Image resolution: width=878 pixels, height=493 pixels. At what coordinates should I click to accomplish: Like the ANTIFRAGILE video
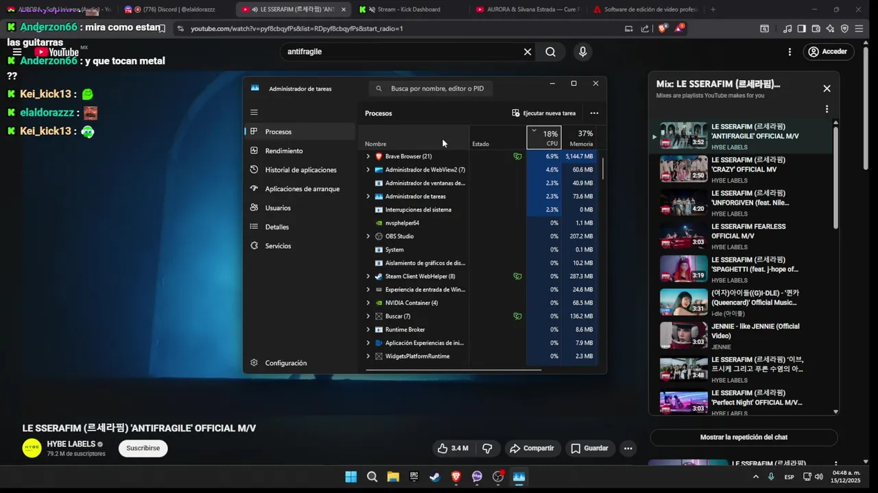pos(453,448)
